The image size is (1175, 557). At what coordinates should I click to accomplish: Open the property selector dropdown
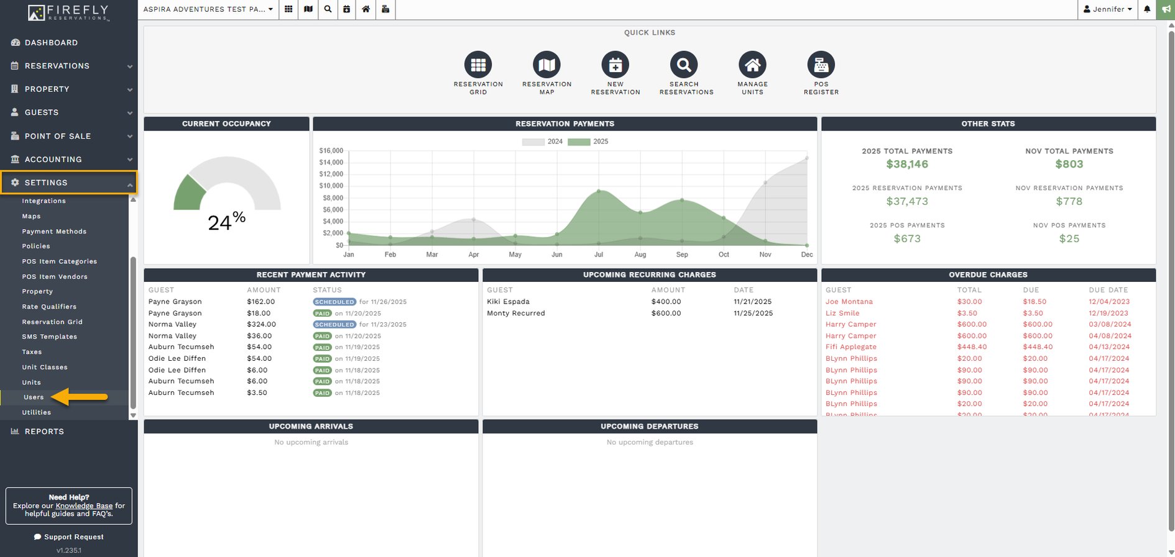tap(208, 9)
